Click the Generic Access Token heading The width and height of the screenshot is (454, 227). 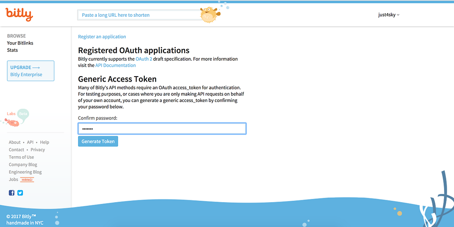click(x=117, y=79)
